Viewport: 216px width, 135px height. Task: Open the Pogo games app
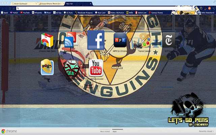pyautogui.click(x=47, y=67)
